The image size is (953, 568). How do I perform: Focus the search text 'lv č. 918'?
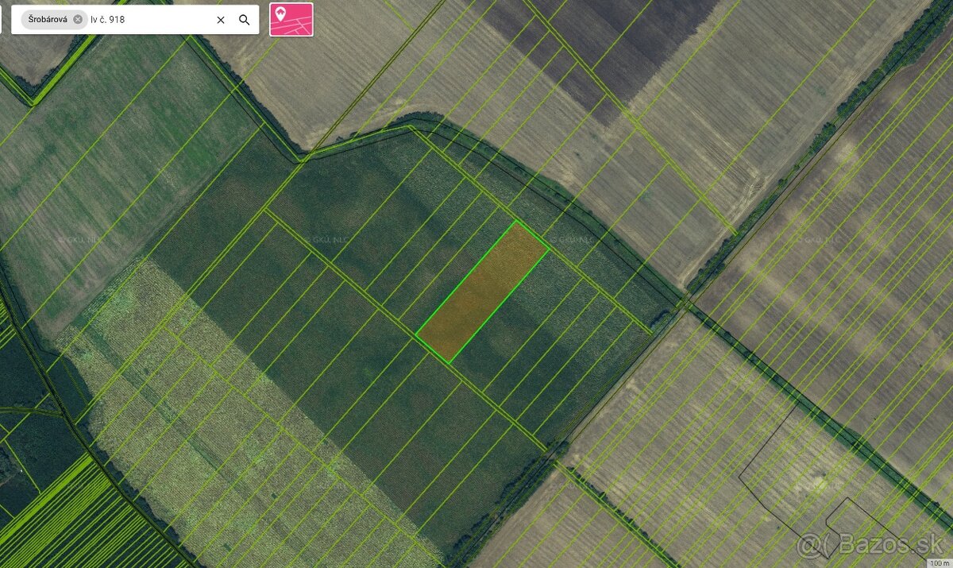pos(151,20)
